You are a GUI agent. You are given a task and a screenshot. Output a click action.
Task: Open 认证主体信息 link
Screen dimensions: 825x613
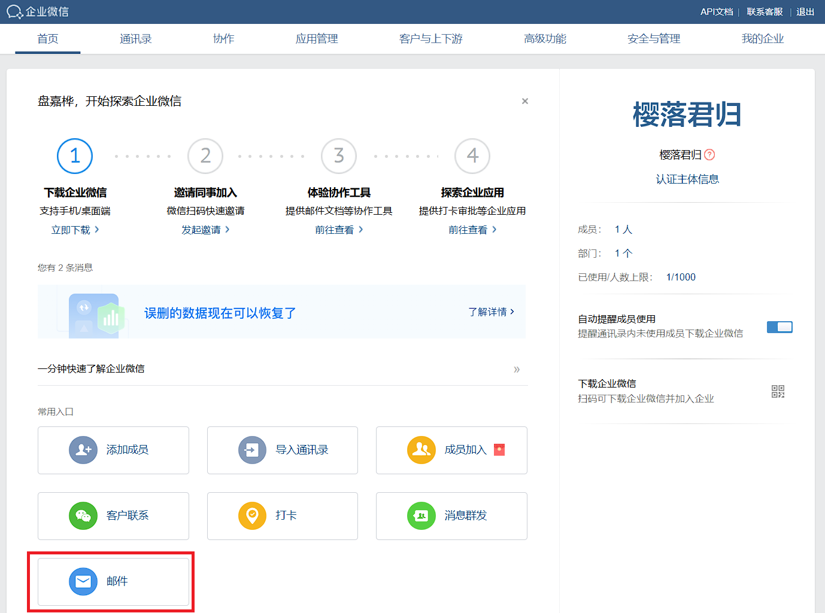[687, 179]
